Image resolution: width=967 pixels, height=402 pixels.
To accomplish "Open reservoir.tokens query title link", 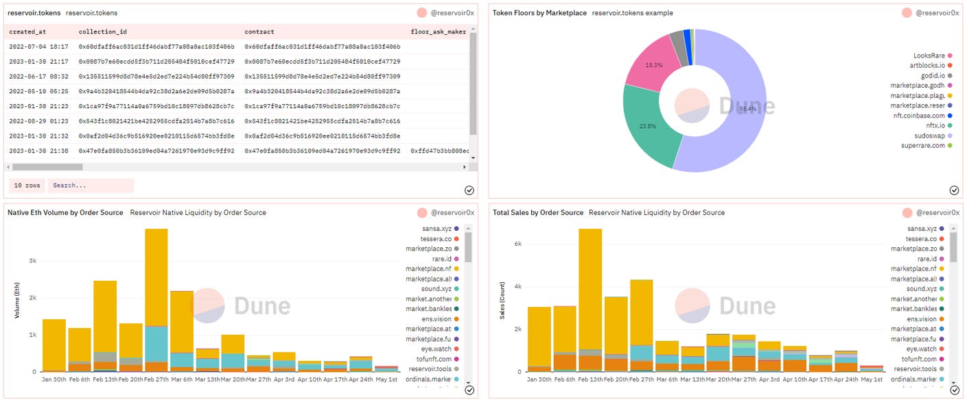I will [x=34, y=13].
